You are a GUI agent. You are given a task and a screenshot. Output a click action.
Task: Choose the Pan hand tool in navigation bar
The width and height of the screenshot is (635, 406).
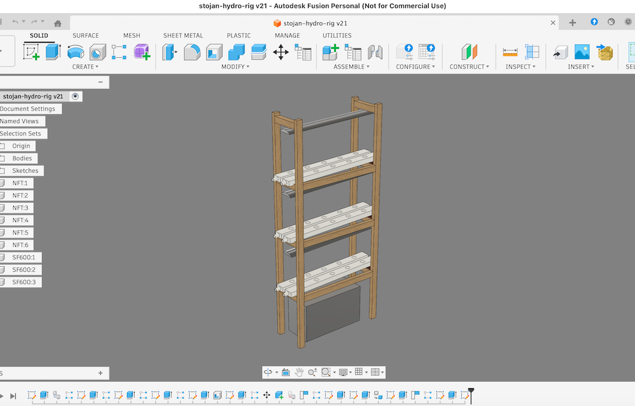click(x=298, y=372)
